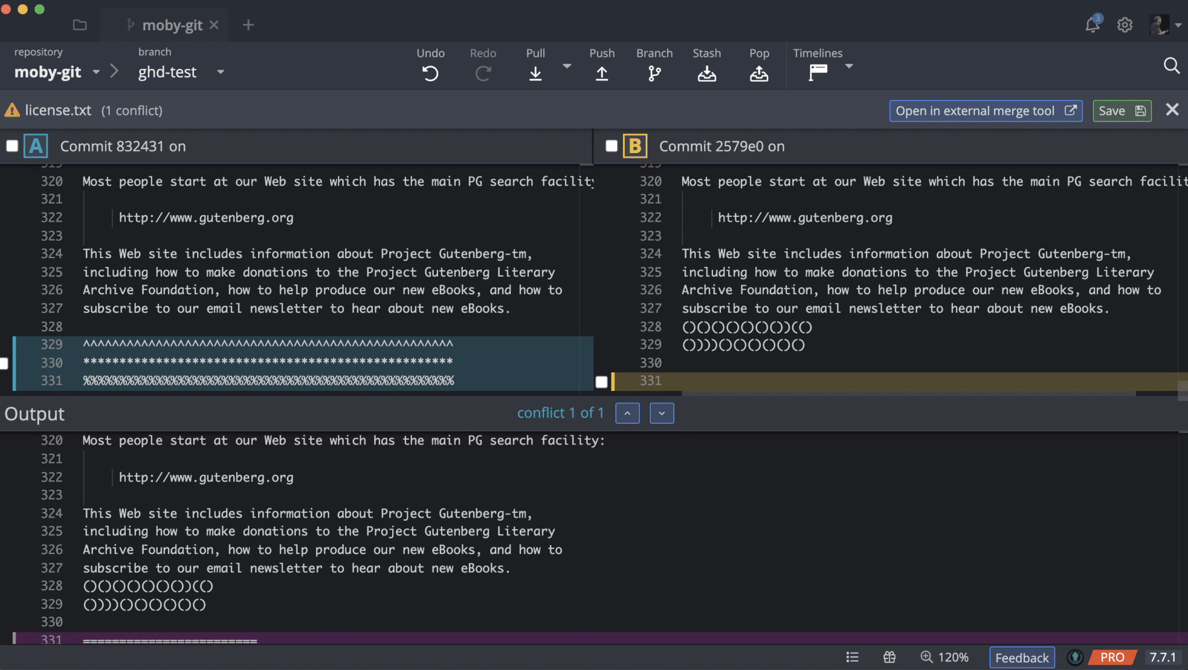1188x670 pixels.
Task: Click the Push icon in the toolbar
Action: pos(602,72)
